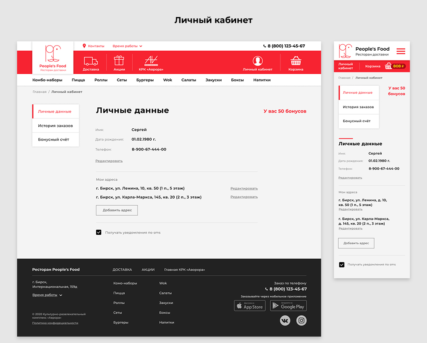427x343 pixels.
Task: Select the desktop История заказов sidebar tab
Action: (x=56, y=126)
